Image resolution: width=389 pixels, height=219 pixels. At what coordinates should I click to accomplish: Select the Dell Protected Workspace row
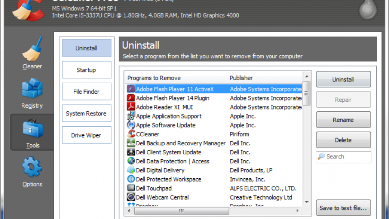[x=213, y=179]
